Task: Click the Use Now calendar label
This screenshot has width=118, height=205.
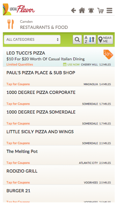Action: pyautogui.click(x=72, y=64)
